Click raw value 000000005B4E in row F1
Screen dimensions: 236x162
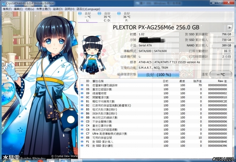coord(218,141)
